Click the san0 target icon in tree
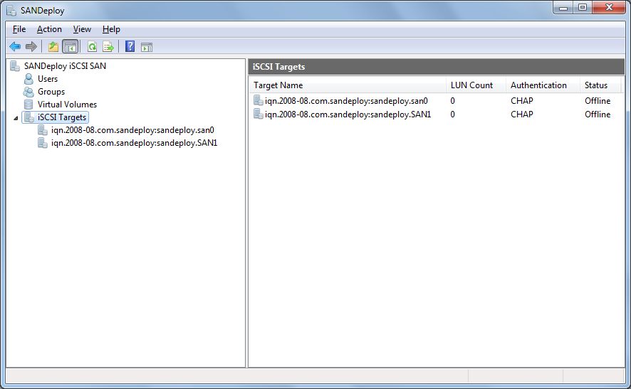631x389 pixels. tap(43, 130)
